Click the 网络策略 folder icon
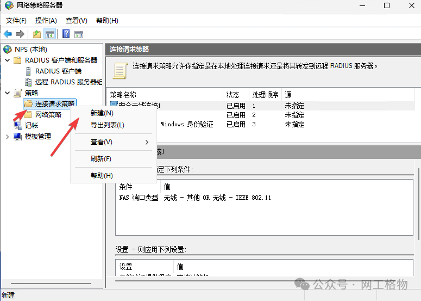 pos(28,115)
